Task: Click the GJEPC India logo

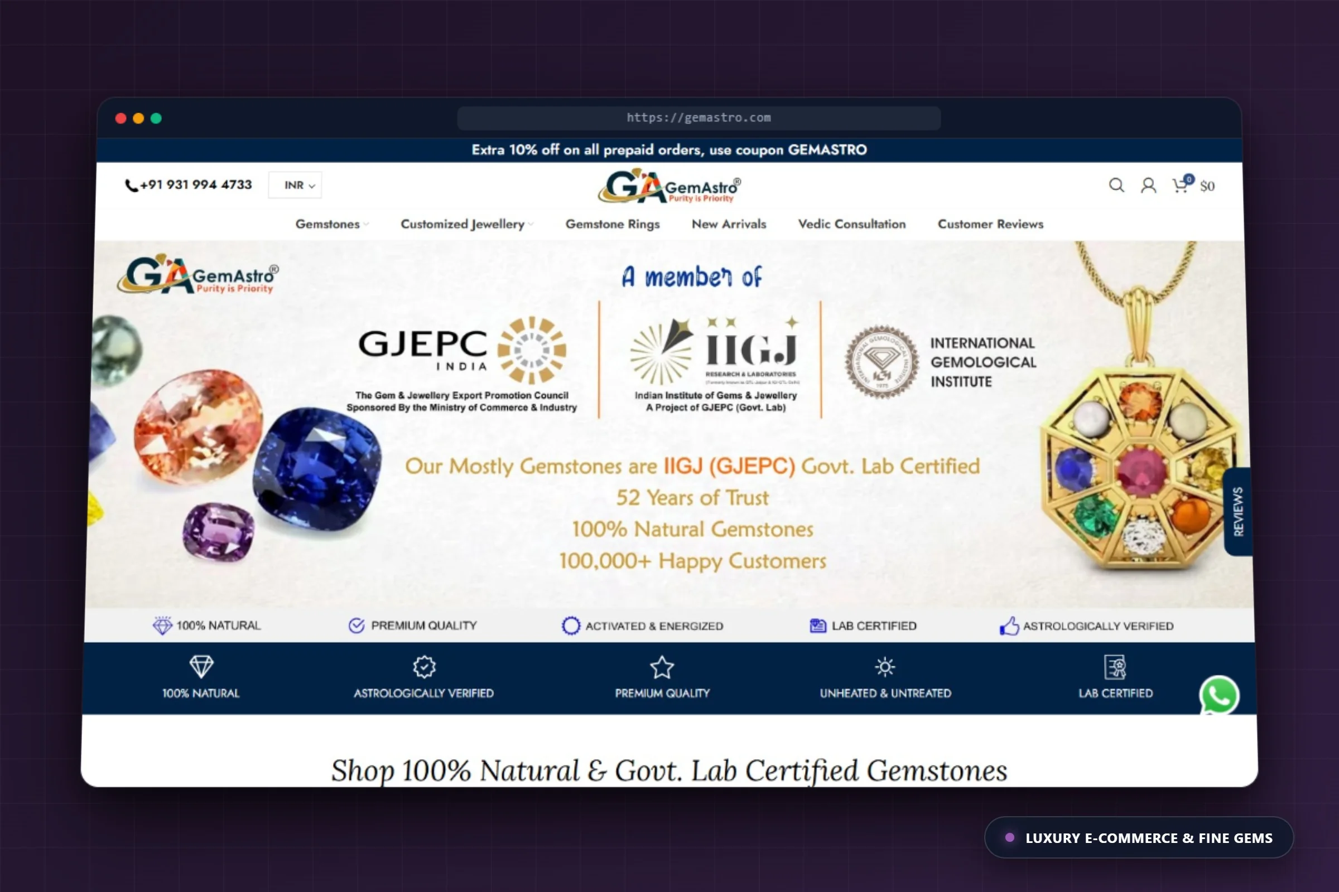Action: point(462,351)
